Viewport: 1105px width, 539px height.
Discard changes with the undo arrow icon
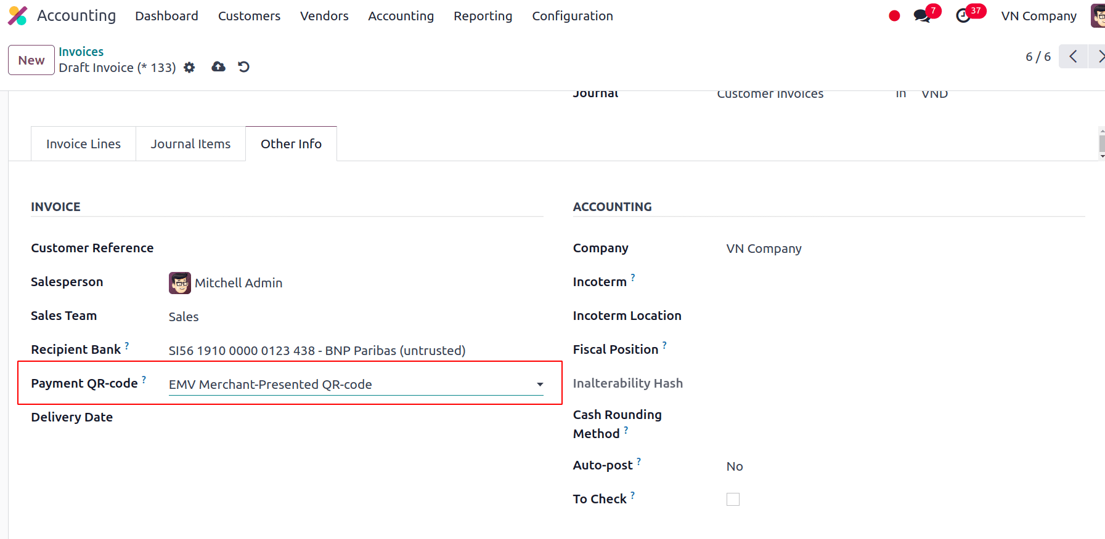[244, 67]
